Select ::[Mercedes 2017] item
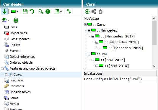 [x=118, y=36]
